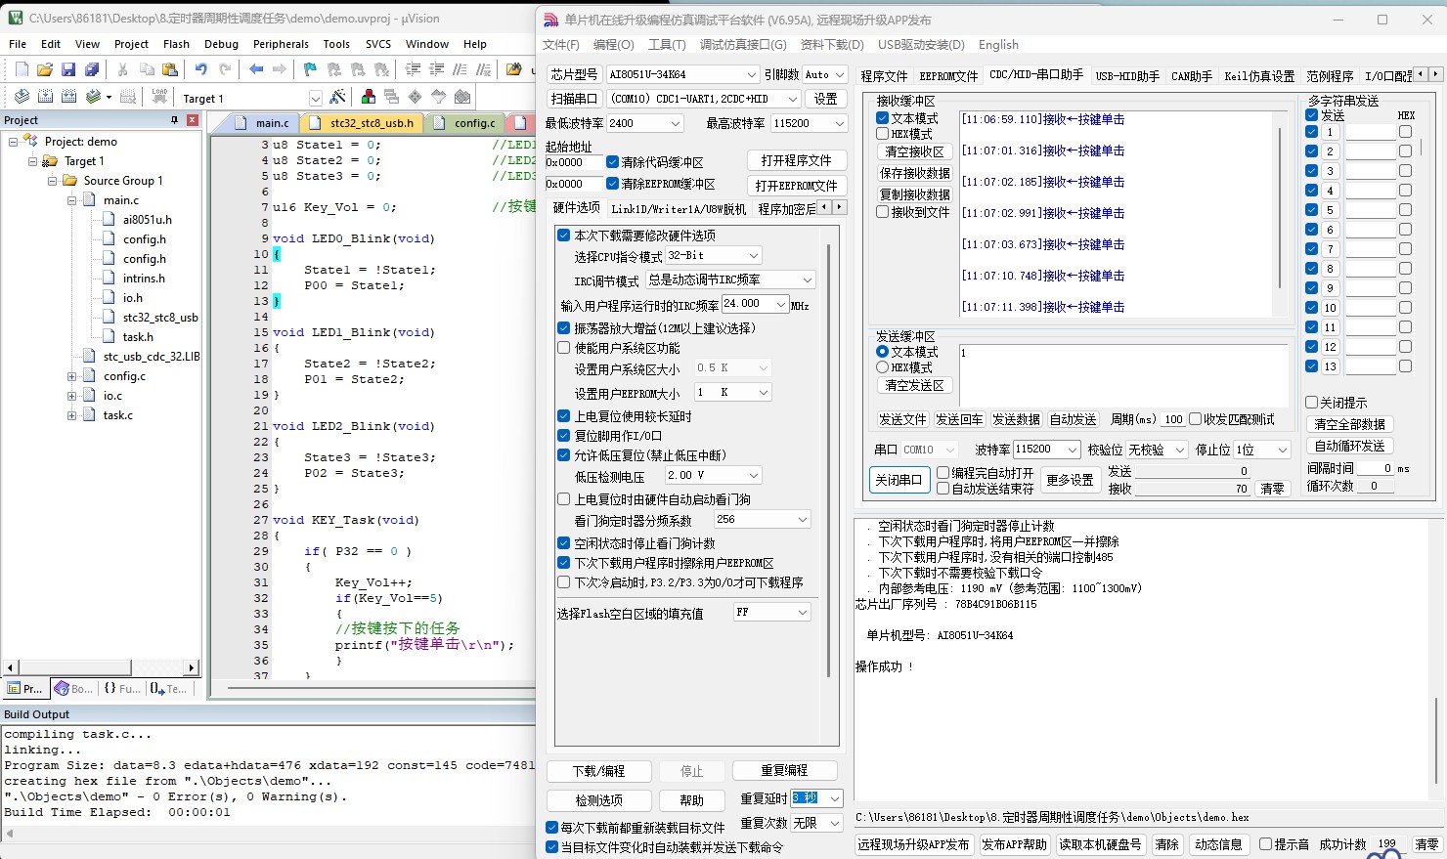Enable the 接收到文件 checkbox
The image size is (1447, 859).
[x=883, y=212]
